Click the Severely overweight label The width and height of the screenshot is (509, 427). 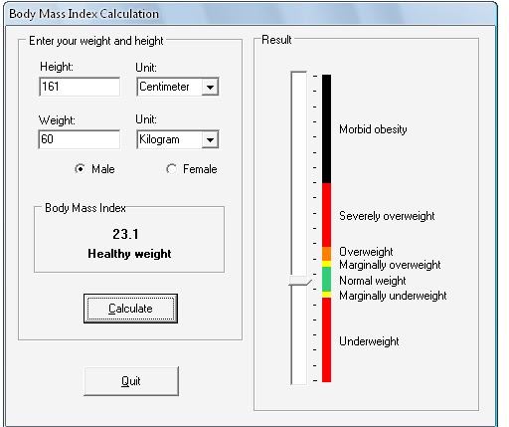point(387,216)
